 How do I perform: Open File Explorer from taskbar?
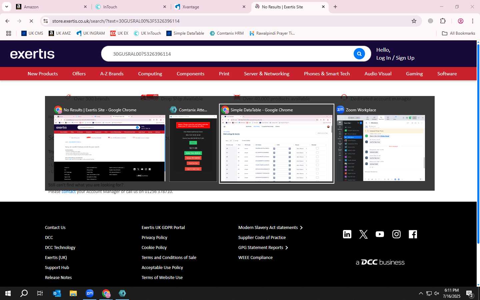click(73, 293)
